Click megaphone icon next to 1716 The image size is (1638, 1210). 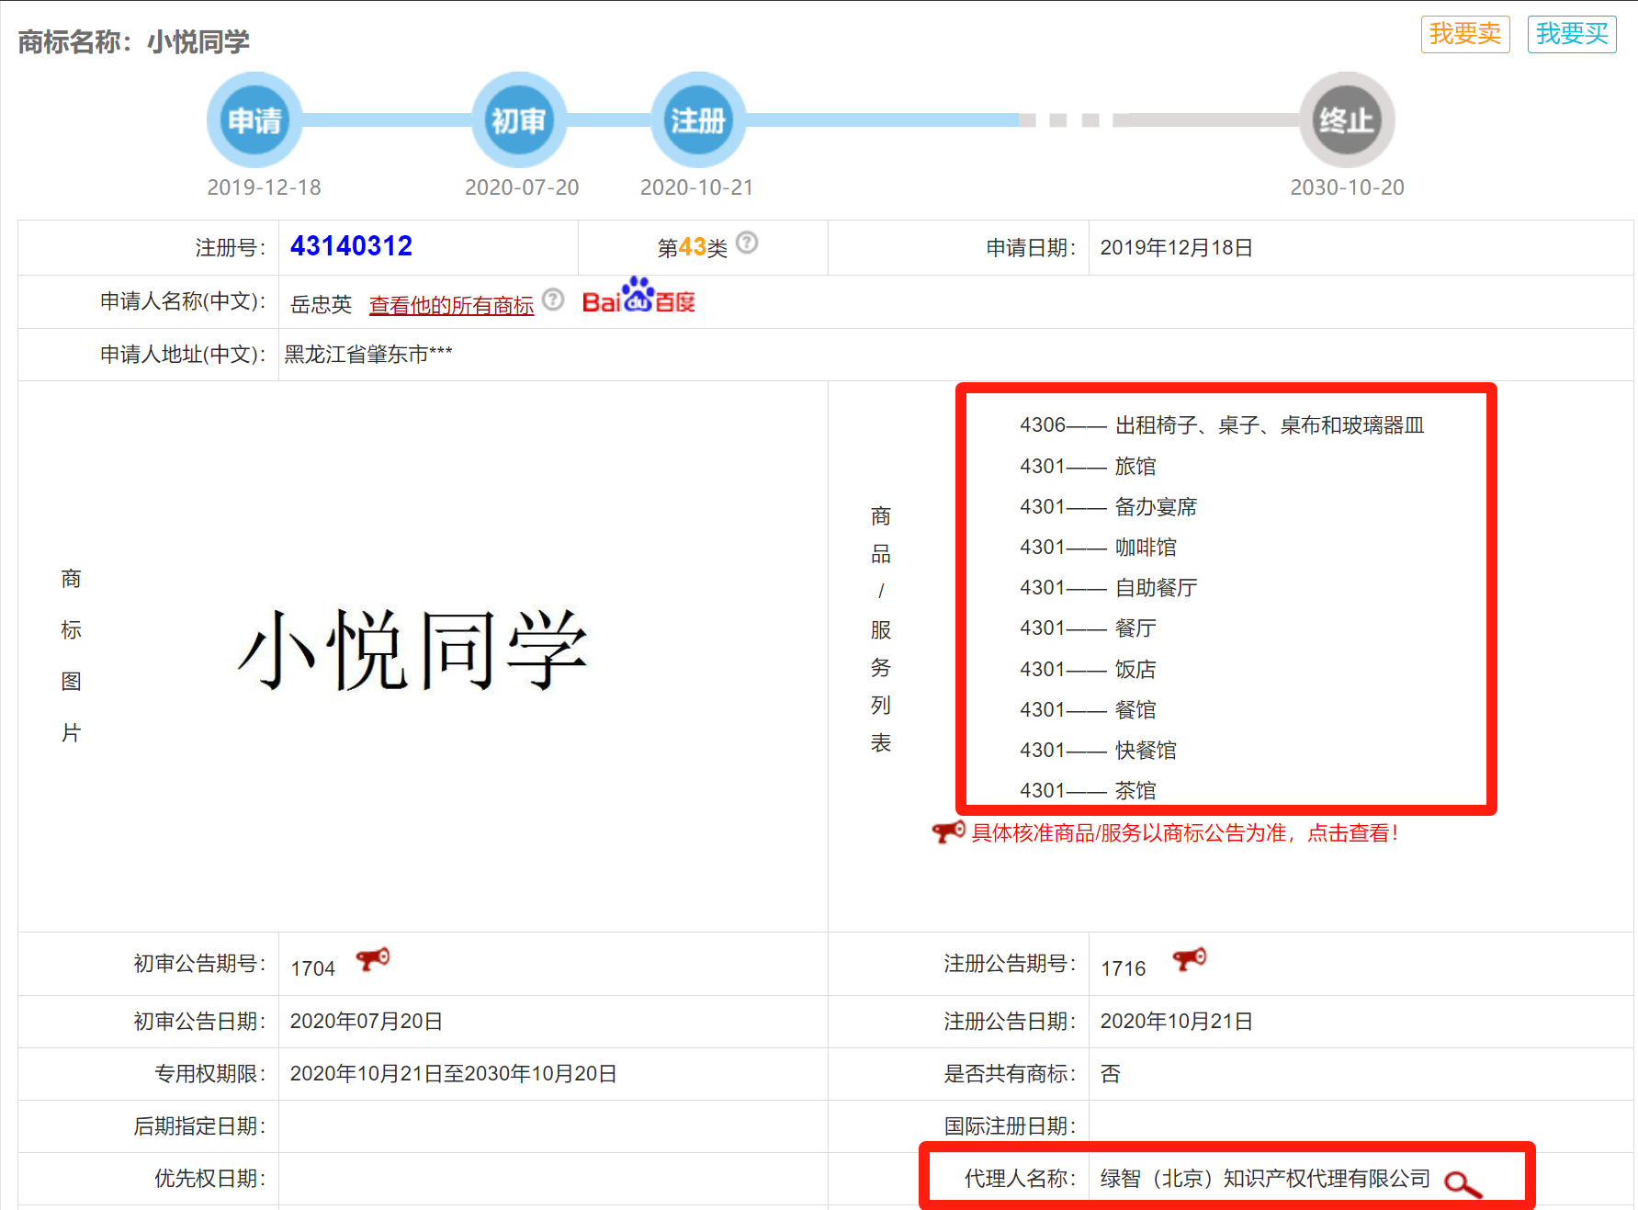1189,960
